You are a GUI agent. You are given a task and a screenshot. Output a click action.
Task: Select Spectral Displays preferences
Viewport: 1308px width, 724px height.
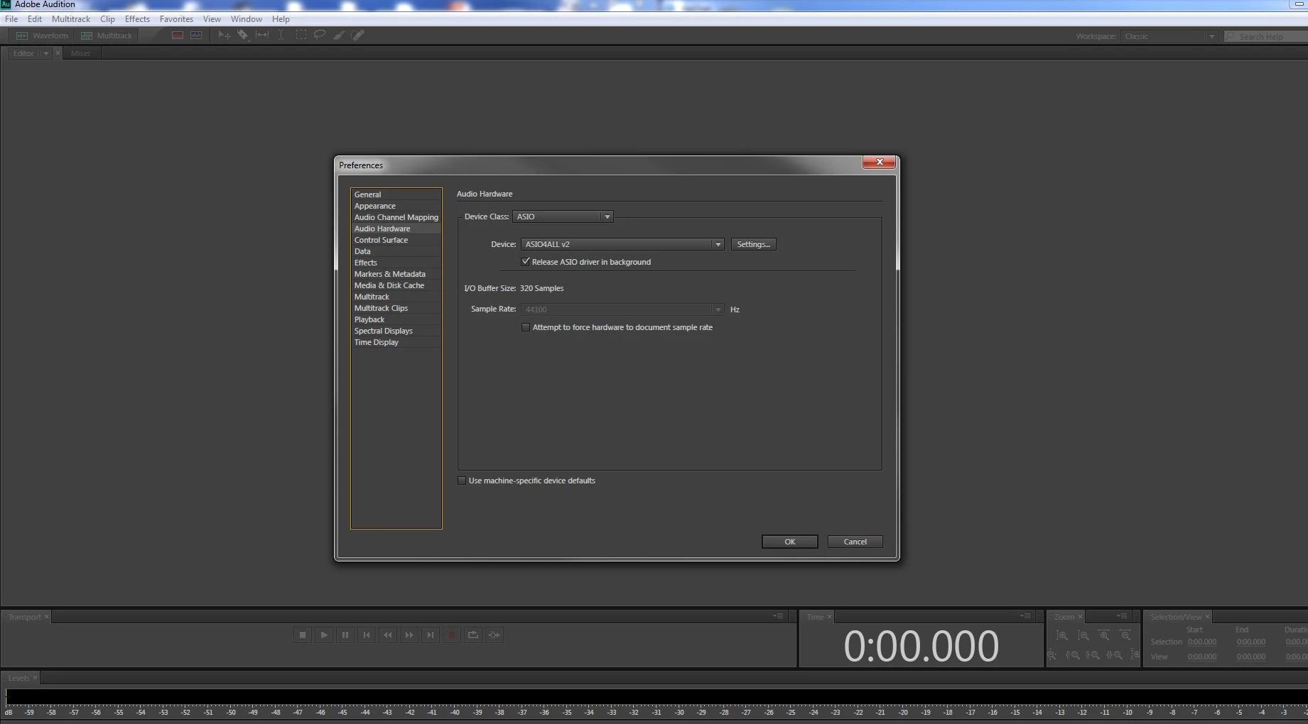pyautogui.click(x=396, y=331)
